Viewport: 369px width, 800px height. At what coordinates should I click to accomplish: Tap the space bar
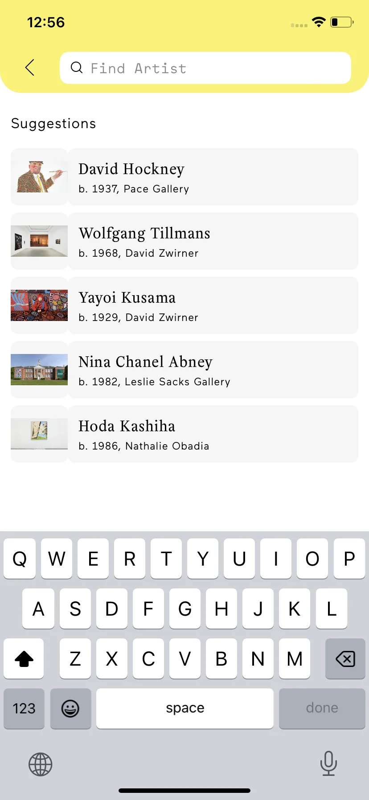tap(185, 708)
